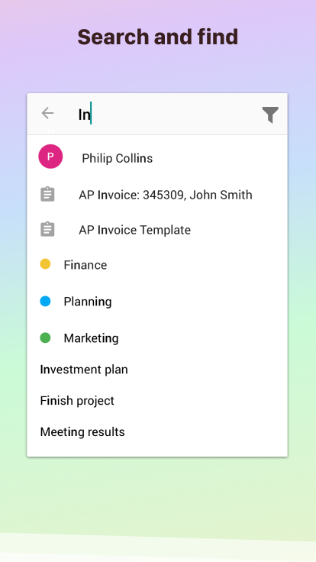The height and width of the screenshot is (562, 316).
Task: Select the blue Planning color dot
Action: [x=45, y=301]
